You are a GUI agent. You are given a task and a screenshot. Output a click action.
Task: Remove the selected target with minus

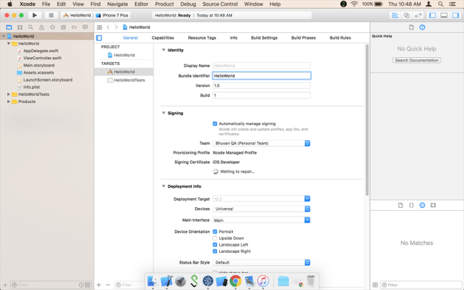point(108,285)
